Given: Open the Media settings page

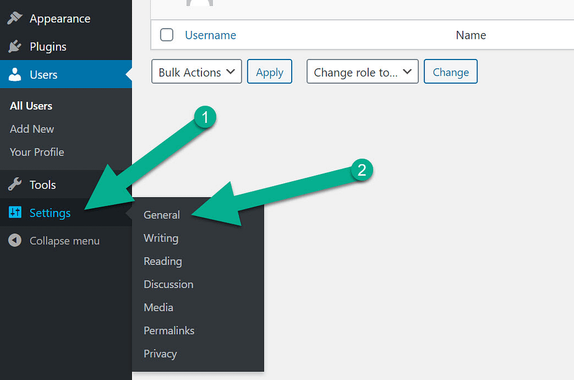Looking at the screenshot, I should pyautogui.click(x=158, y=307).
